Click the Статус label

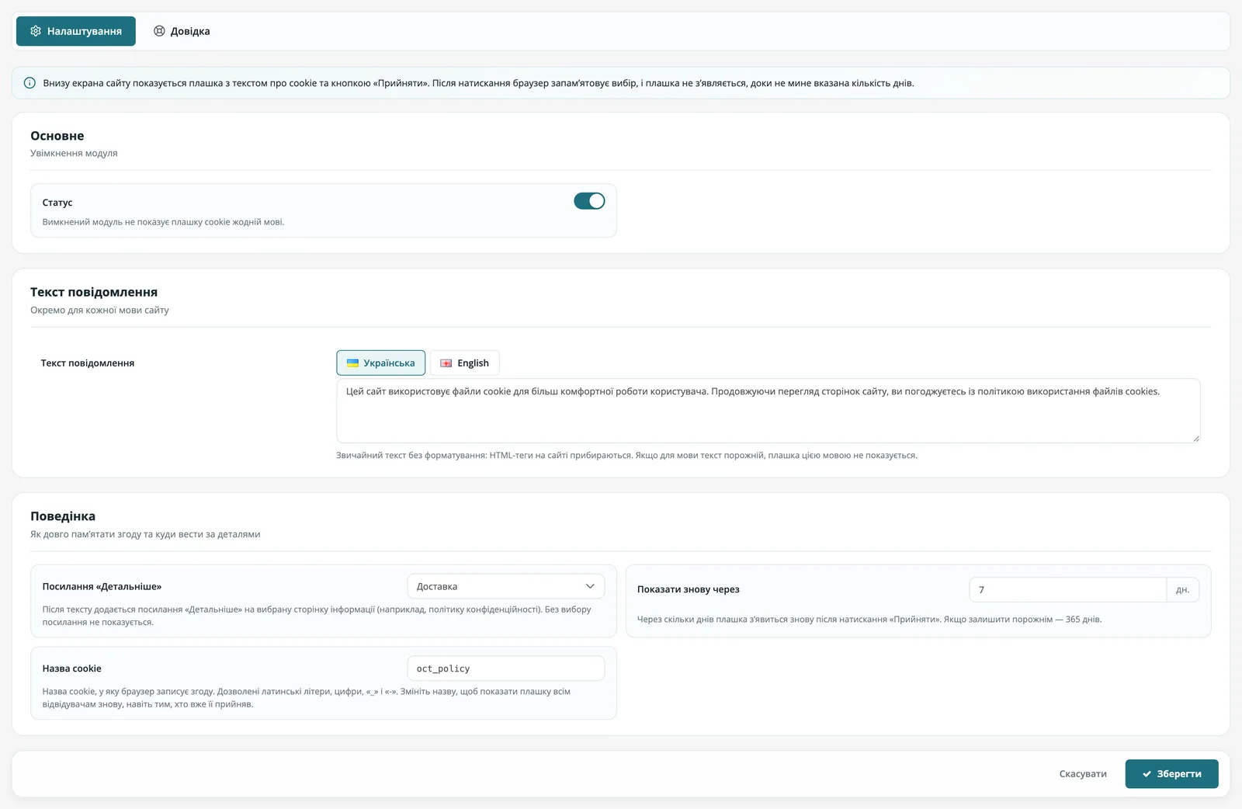[57, 203]
